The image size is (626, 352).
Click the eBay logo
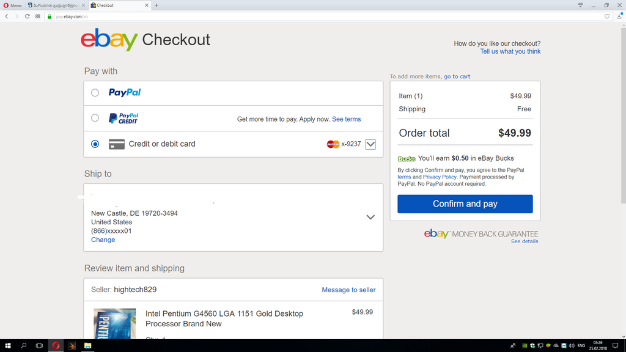[x=109, y=40]
